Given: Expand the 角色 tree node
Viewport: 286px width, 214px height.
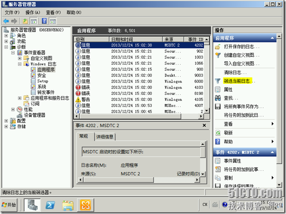Looking at the screenshot, I should pos(6,35).
